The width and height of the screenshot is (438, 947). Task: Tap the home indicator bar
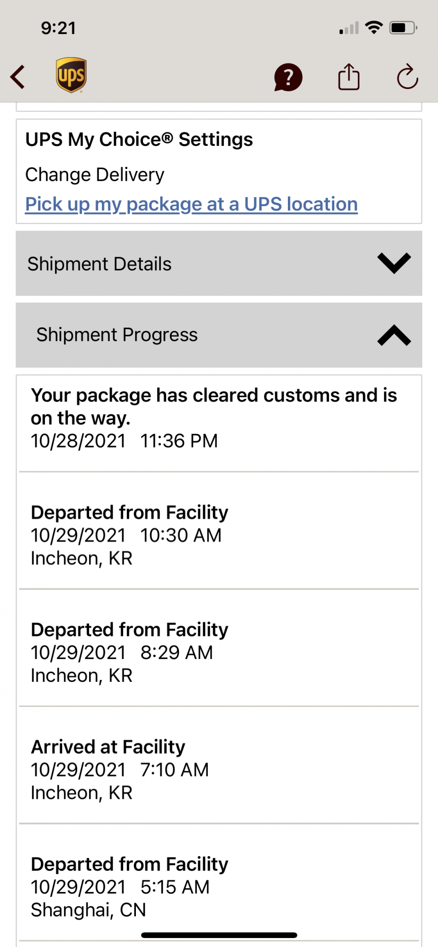[x=219, y=935]
